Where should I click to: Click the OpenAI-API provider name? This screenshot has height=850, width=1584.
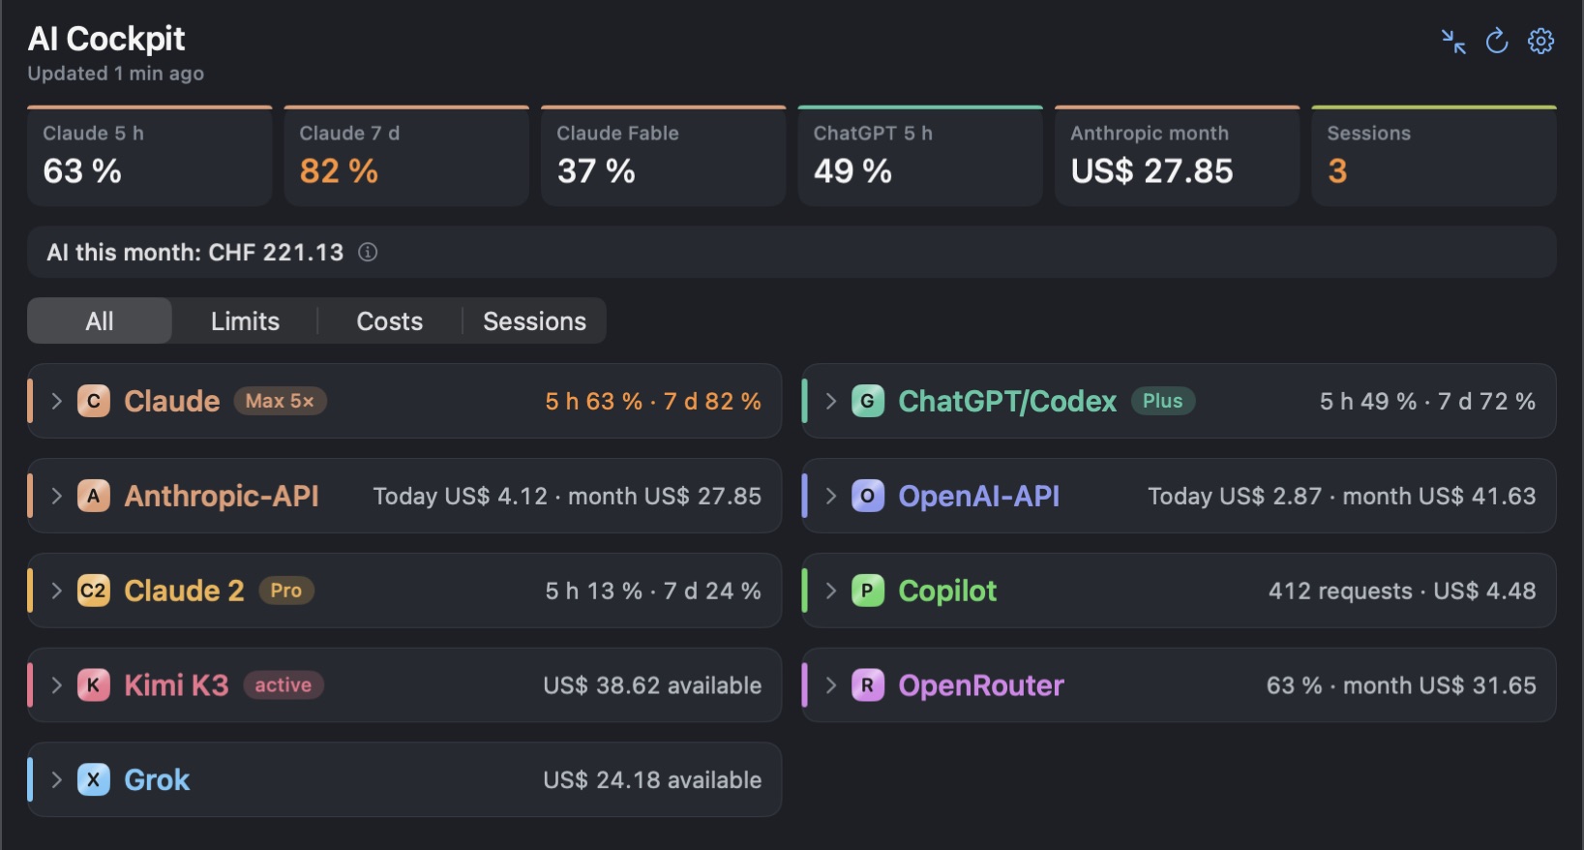pyautogui.click(x=979, y=496)
